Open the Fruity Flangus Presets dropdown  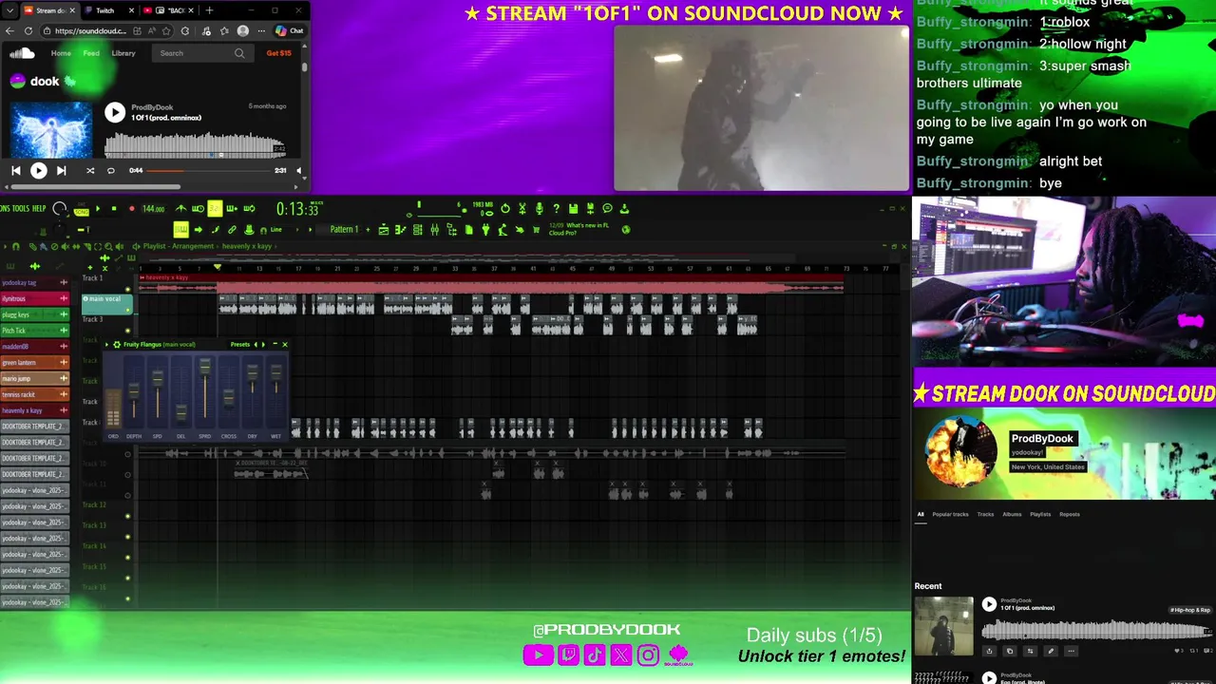point(240,344)
